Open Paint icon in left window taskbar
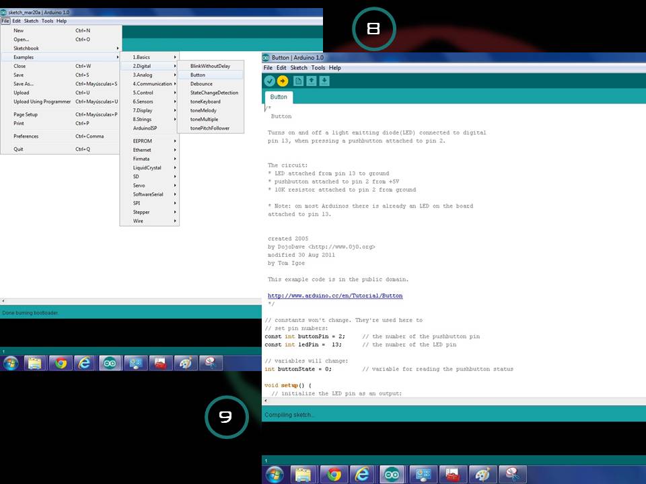Image resolution: width=646 pixels, height=484 pixels. pyautogui.click(x=186, y=363)
